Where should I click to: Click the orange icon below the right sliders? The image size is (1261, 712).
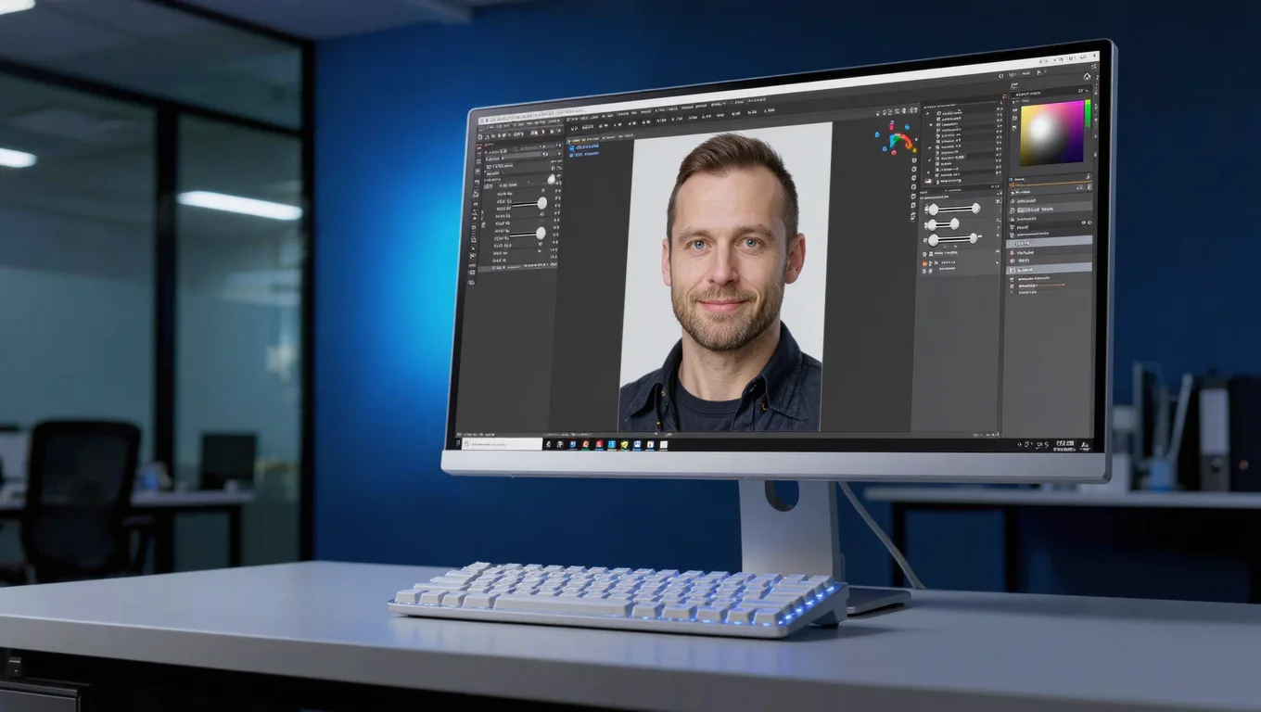point(923,262)
